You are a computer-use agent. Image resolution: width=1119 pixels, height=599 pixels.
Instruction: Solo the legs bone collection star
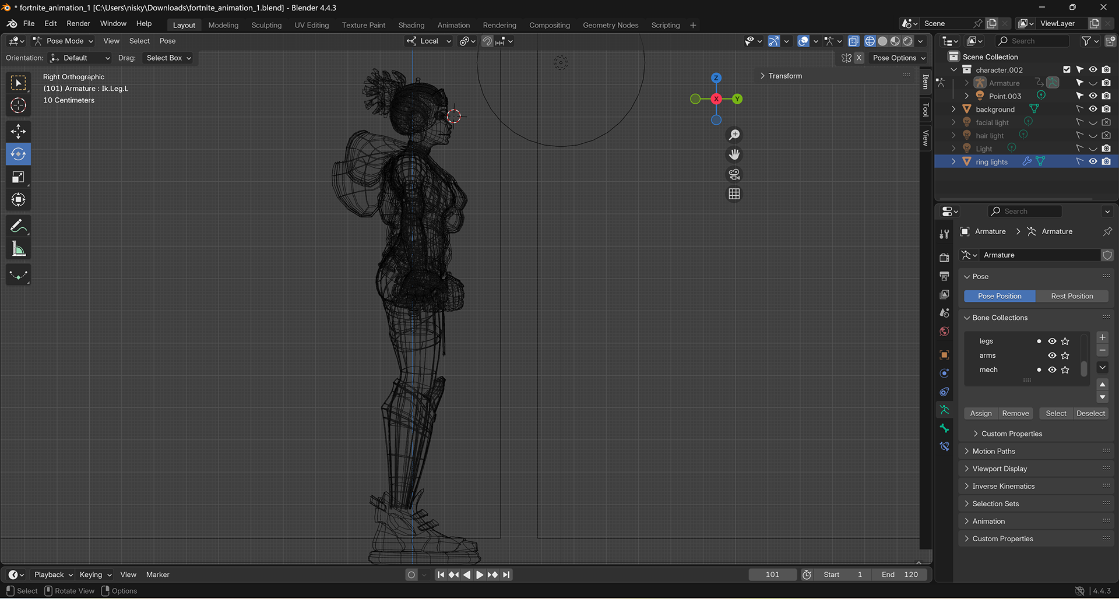[x=1065, y=341]
